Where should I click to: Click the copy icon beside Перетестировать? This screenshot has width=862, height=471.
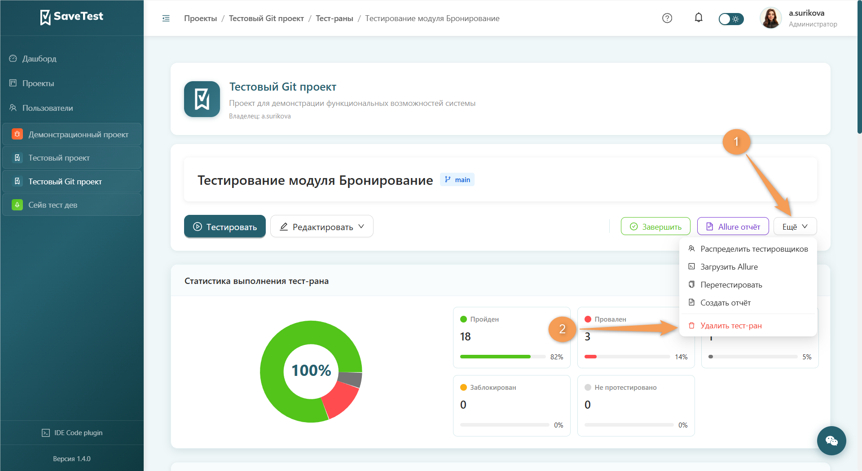(x=691, y=284)
